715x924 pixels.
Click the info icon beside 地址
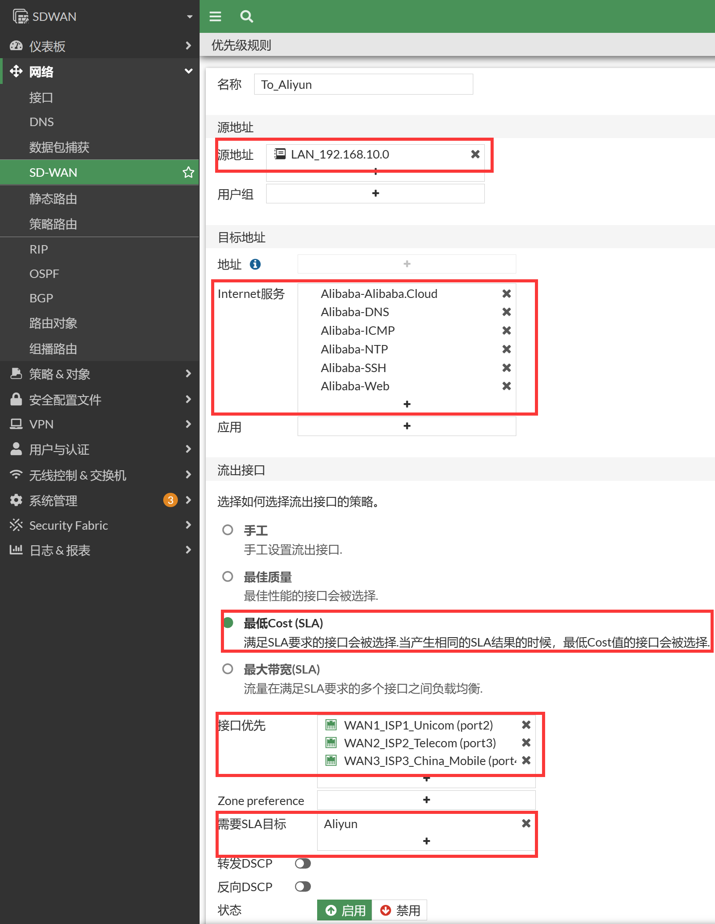(x=255, y=265)
